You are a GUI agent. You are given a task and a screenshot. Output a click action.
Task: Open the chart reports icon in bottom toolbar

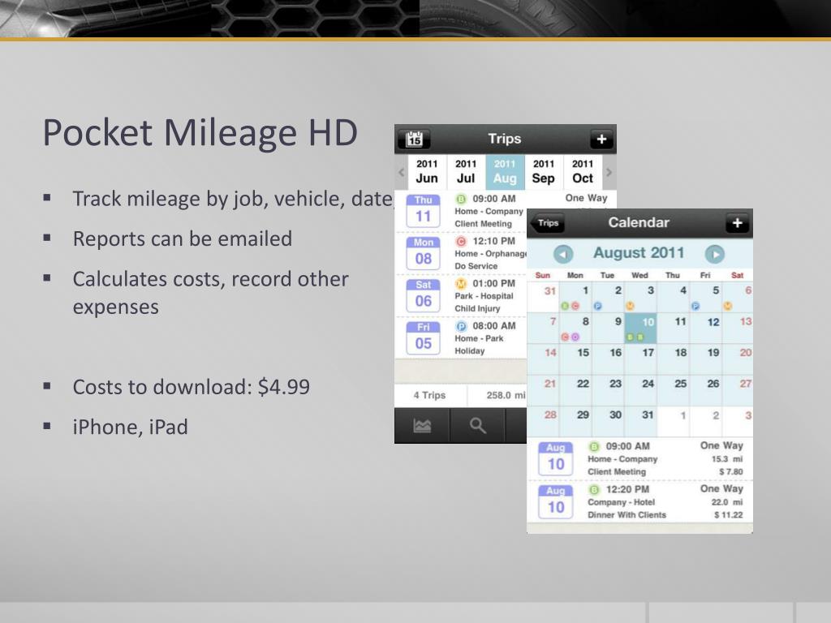(422, 425)
